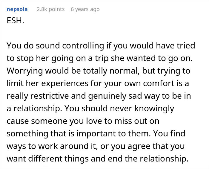Click the line starting 'You do sound controlling'
The height and width of the screenshot is (169, 209).
coord(101,46)
